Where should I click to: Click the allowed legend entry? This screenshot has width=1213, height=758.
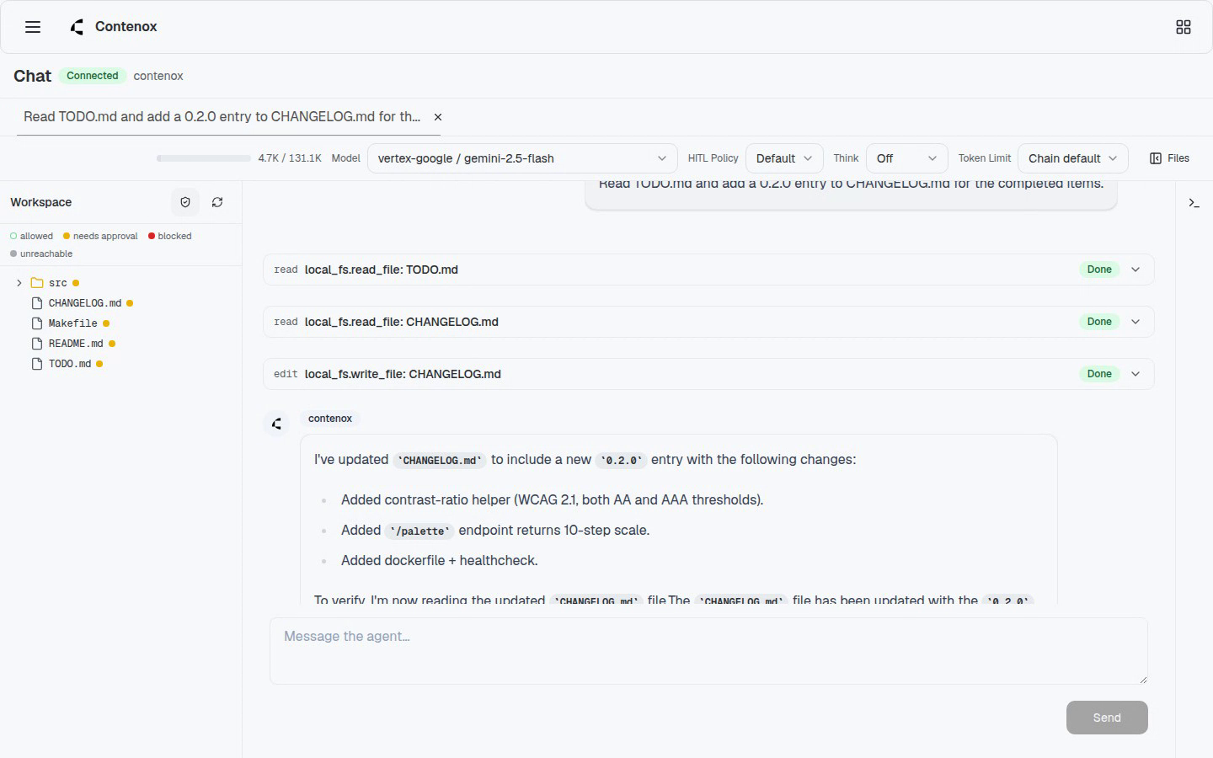[x=31, y=236]
